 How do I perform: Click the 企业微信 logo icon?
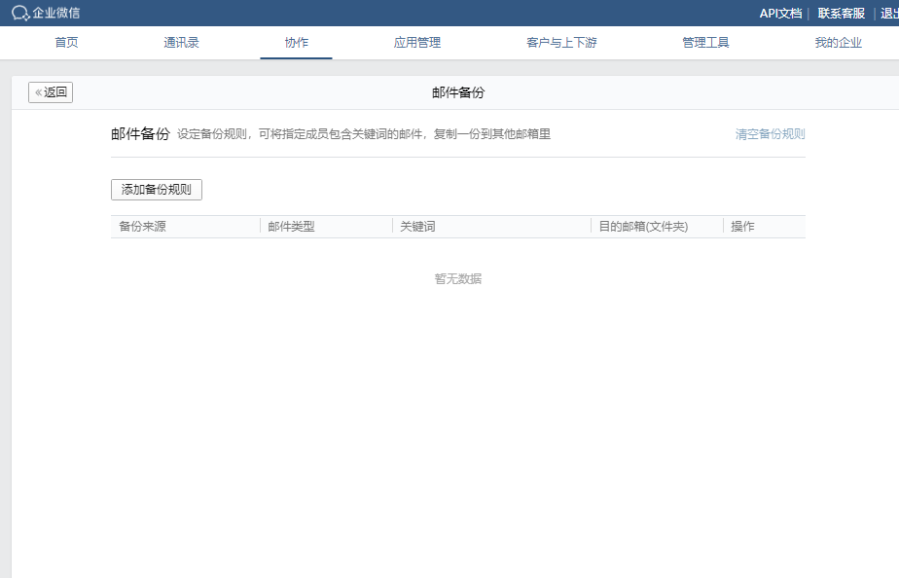(x=20, y=14)
